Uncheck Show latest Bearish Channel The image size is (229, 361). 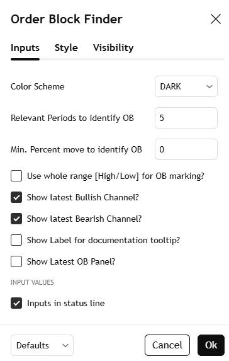(x=16, y=219)
